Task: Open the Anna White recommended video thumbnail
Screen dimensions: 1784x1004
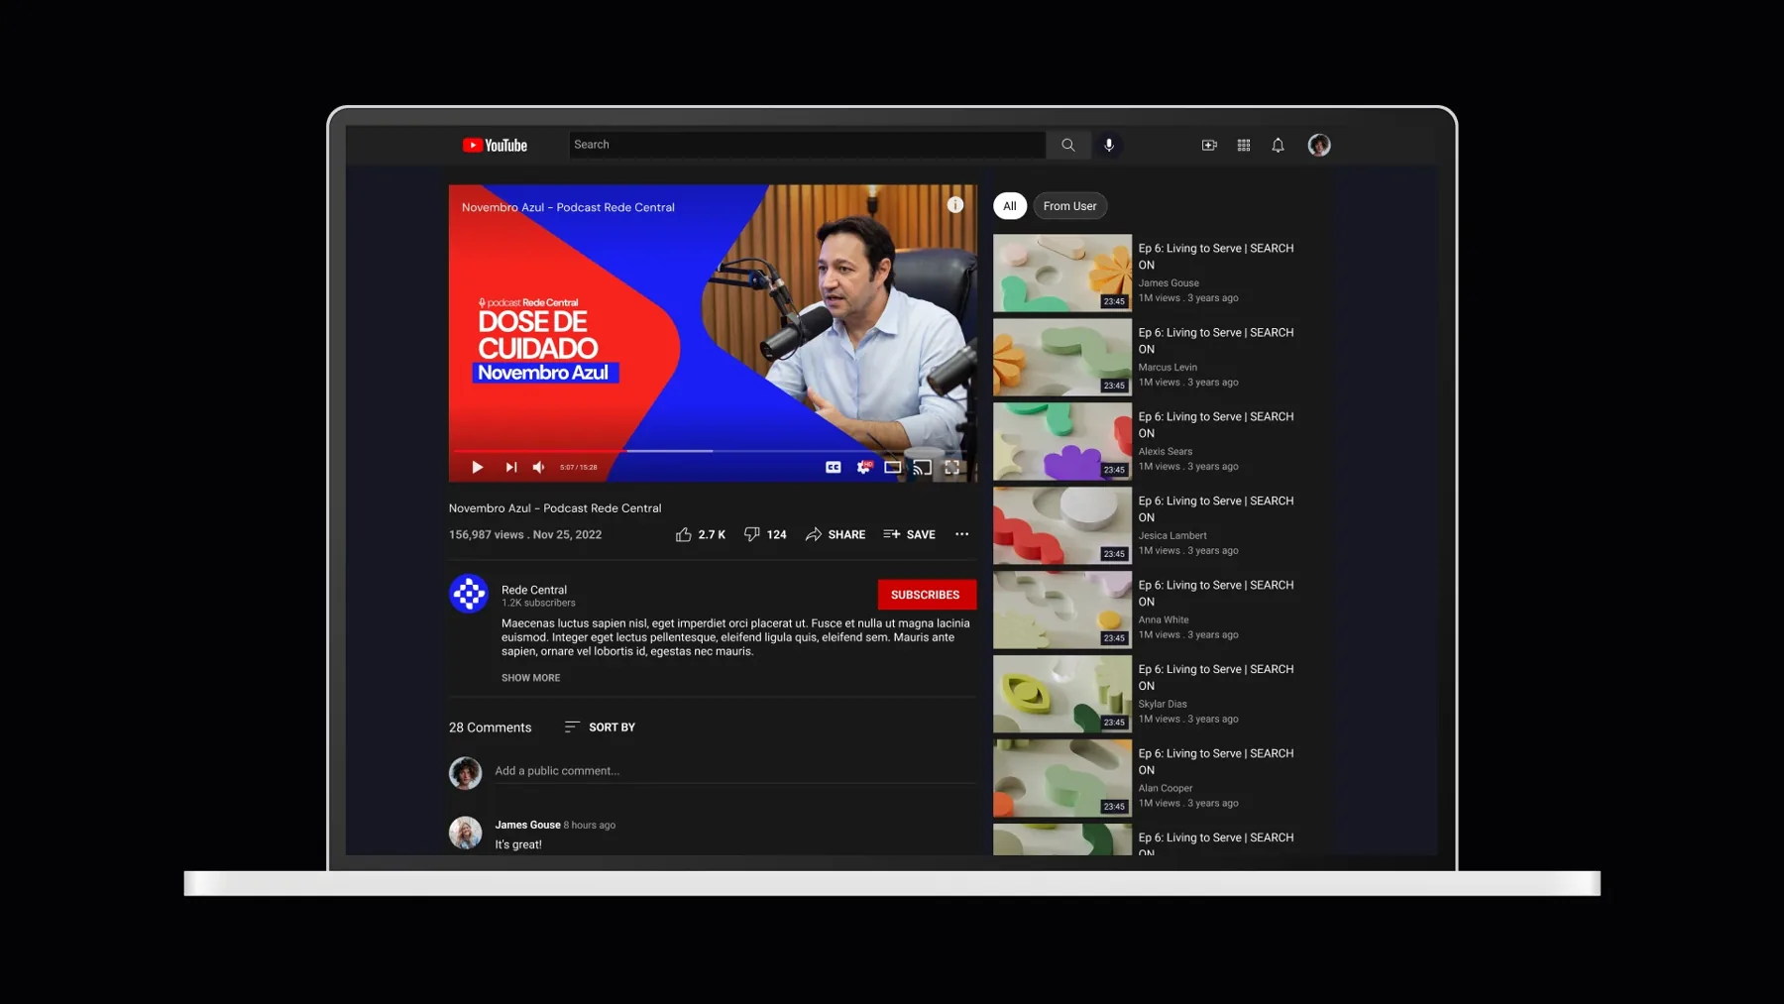Action: [1061, 610]
